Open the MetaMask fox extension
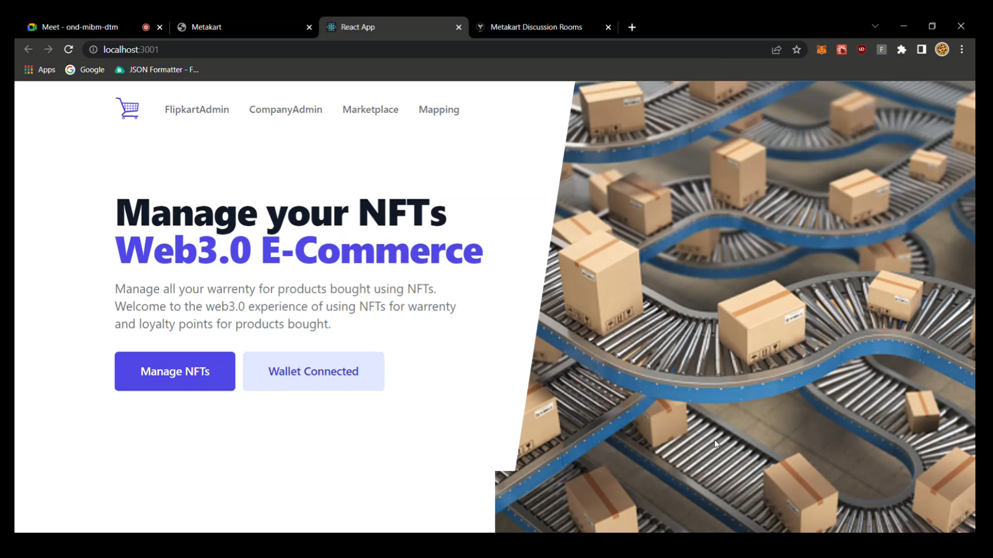 [821, 50]
